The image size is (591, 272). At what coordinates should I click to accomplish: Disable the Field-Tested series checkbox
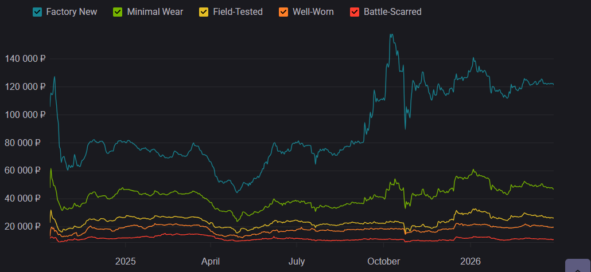tap(204, 11)
